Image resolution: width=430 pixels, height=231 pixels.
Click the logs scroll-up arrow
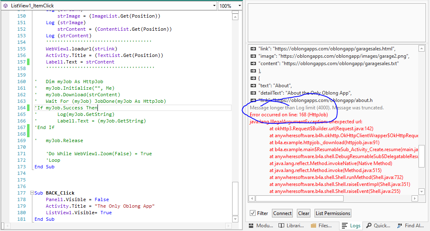(421, 49)
